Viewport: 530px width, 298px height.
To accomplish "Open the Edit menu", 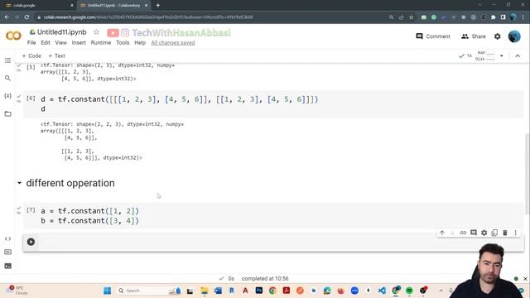I will [x=46, y=42].
